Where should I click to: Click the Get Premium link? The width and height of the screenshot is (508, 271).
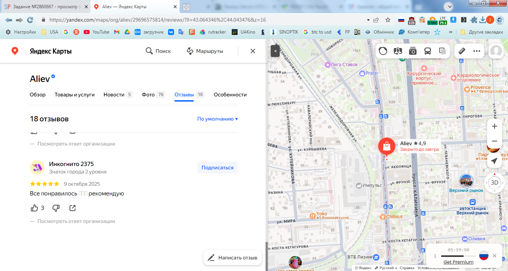458,262
